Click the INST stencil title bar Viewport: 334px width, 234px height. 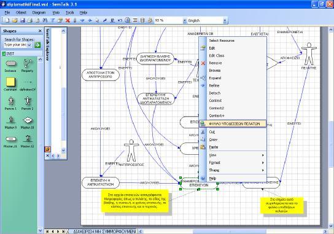22,53
